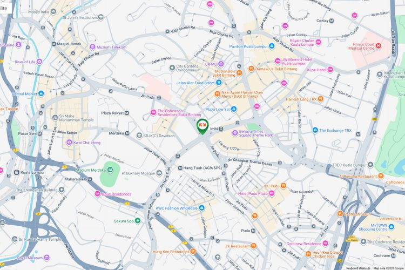Viewport: 405px width, 270px height.
Task: Open the Prince Court Medical Centre hospital icon
Action: click(379, 46)
